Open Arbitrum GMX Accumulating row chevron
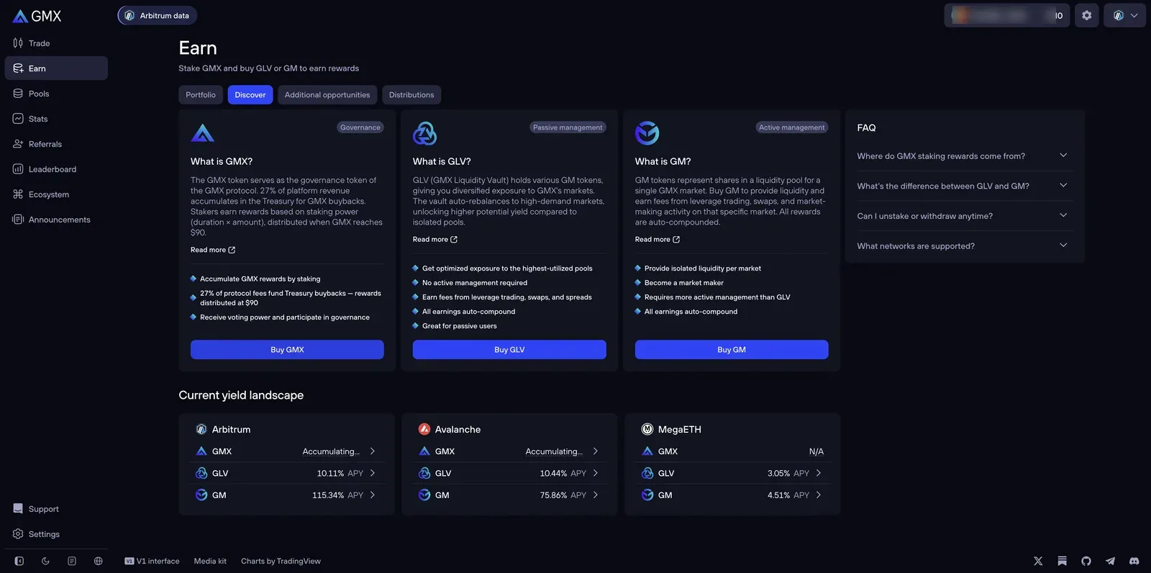This screenshot has width=1151, height=573. [373, 451]
